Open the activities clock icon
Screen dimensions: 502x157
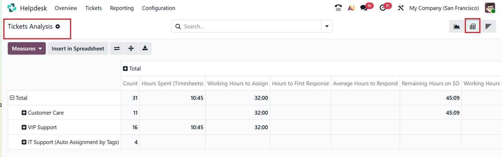[383, 8]
